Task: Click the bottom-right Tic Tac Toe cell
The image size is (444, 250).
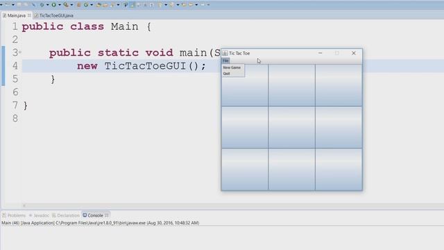Action: pyautogui.click(x=339, y=169)
